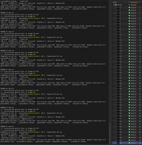142x145 pixels.
Task: Click the green status dot of frame 32
Action: point(129,94)
